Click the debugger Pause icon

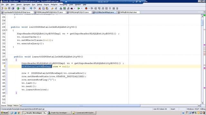coord(110,8)
